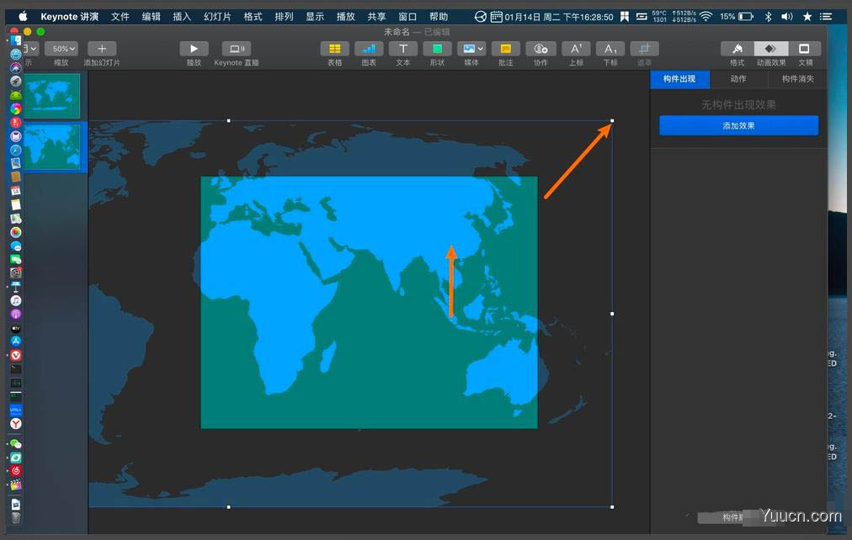Add a text box

tap(403, 49)
